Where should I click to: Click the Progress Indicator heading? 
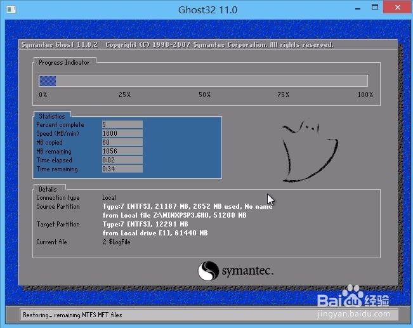pyautogui.click(x=64, y=62)
